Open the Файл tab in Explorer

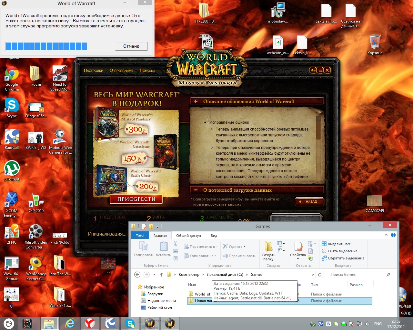click(140, 235)
